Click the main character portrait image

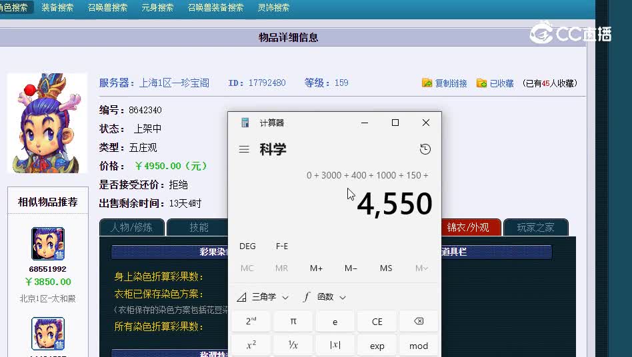[47, 123]
